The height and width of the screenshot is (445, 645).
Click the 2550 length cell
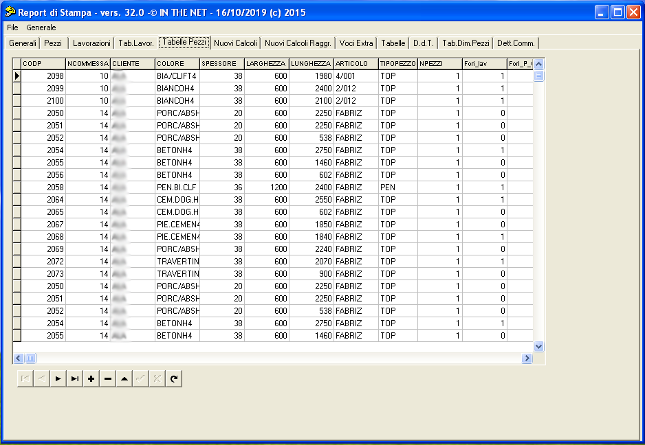point(311,200)
